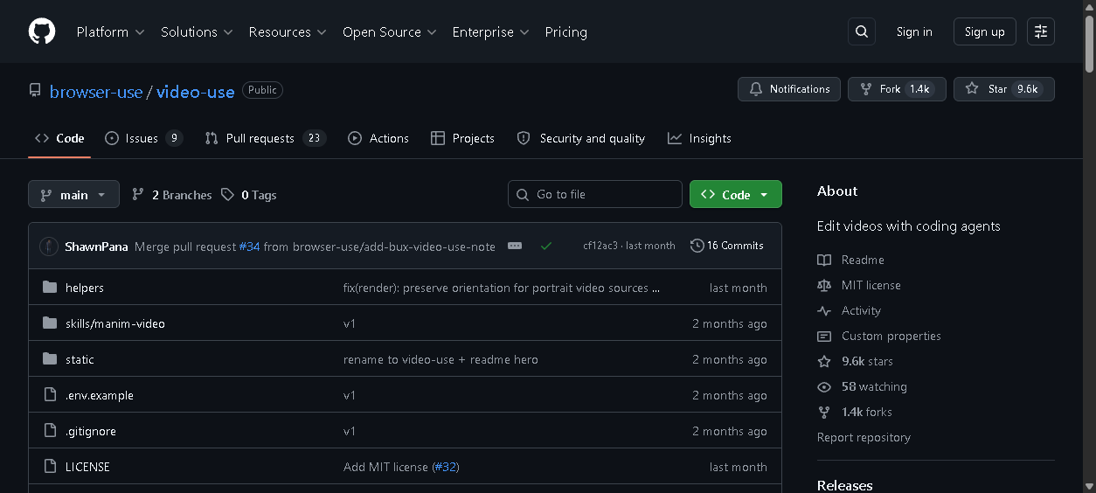Viewport: 1096px width, 493px height.
Task: Click Report repository link
Action: [x=864, y=437]
